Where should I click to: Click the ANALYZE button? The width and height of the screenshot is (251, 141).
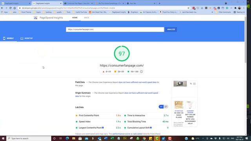(171, 29)
